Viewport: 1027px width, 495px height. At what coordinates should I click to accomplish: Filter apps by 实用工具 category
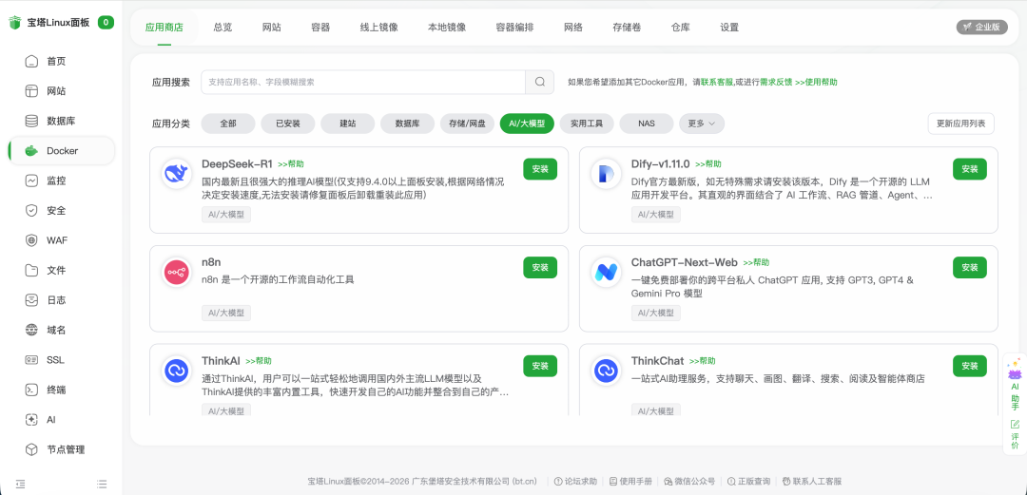(587, 124)
